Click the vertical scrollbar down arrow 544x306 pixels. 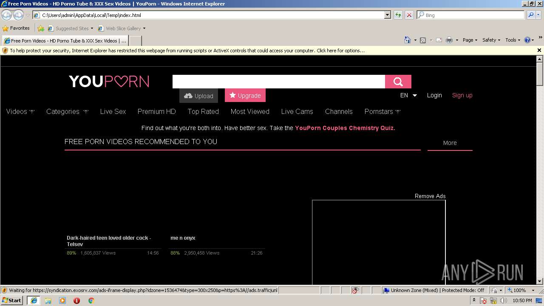click(540, 281)
